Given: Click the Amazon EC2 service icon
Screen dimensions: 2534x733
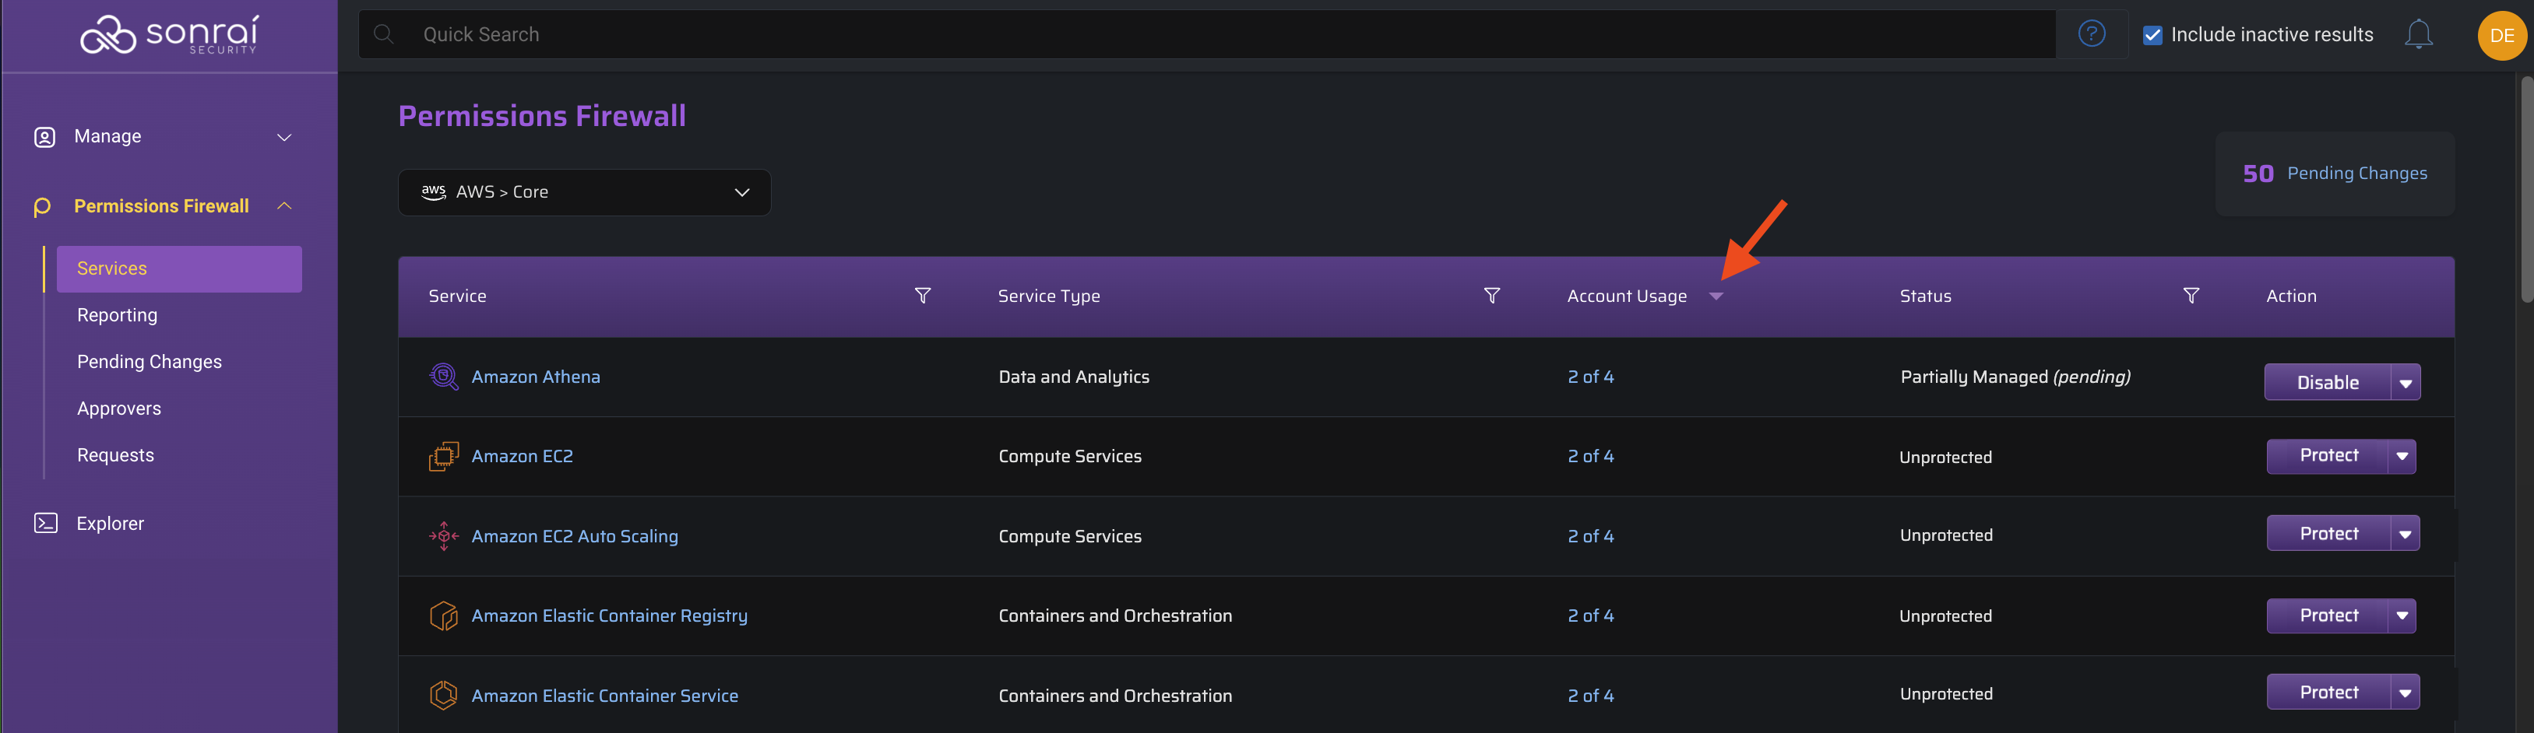Looking at the screenshot, I should tap(444, 456).
